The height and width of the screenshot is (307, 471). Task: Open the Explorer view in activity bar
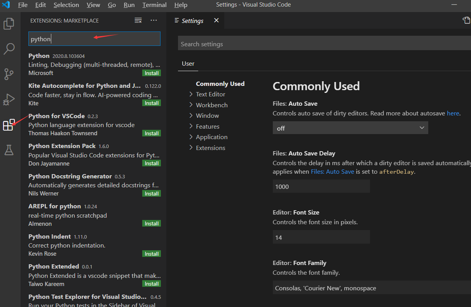coord(9,24)
